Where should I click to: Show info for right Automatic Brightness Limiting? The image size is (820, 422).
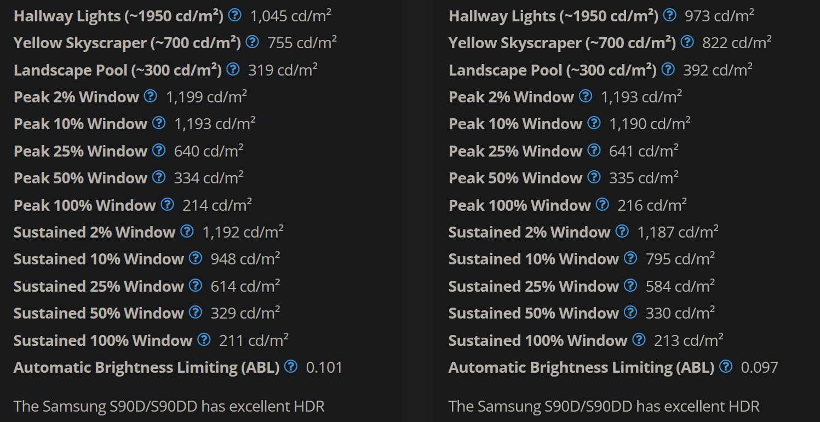click(x=726, y=367)
